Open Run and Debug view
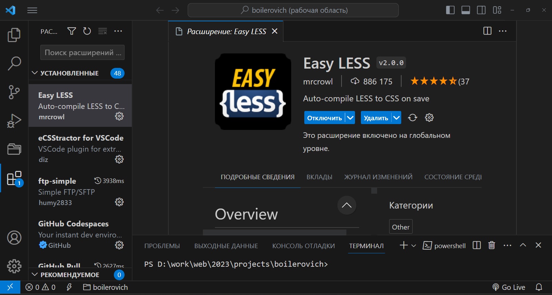552x295 pixels. point(14,121)
